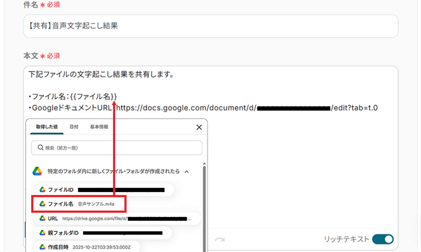Click the redo arrow icon
The width and height of the screenshot is (421, 252).
220,239
